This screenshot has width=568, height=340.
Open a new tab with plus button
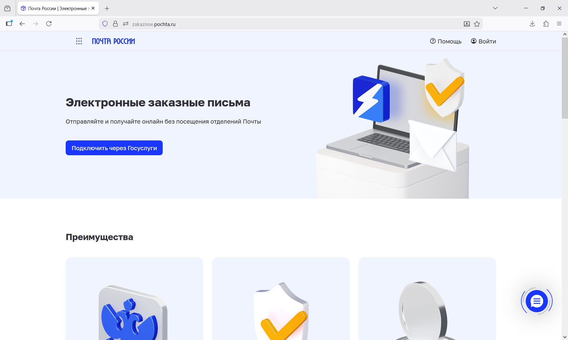pyautogui.click(x=107, y=9)
